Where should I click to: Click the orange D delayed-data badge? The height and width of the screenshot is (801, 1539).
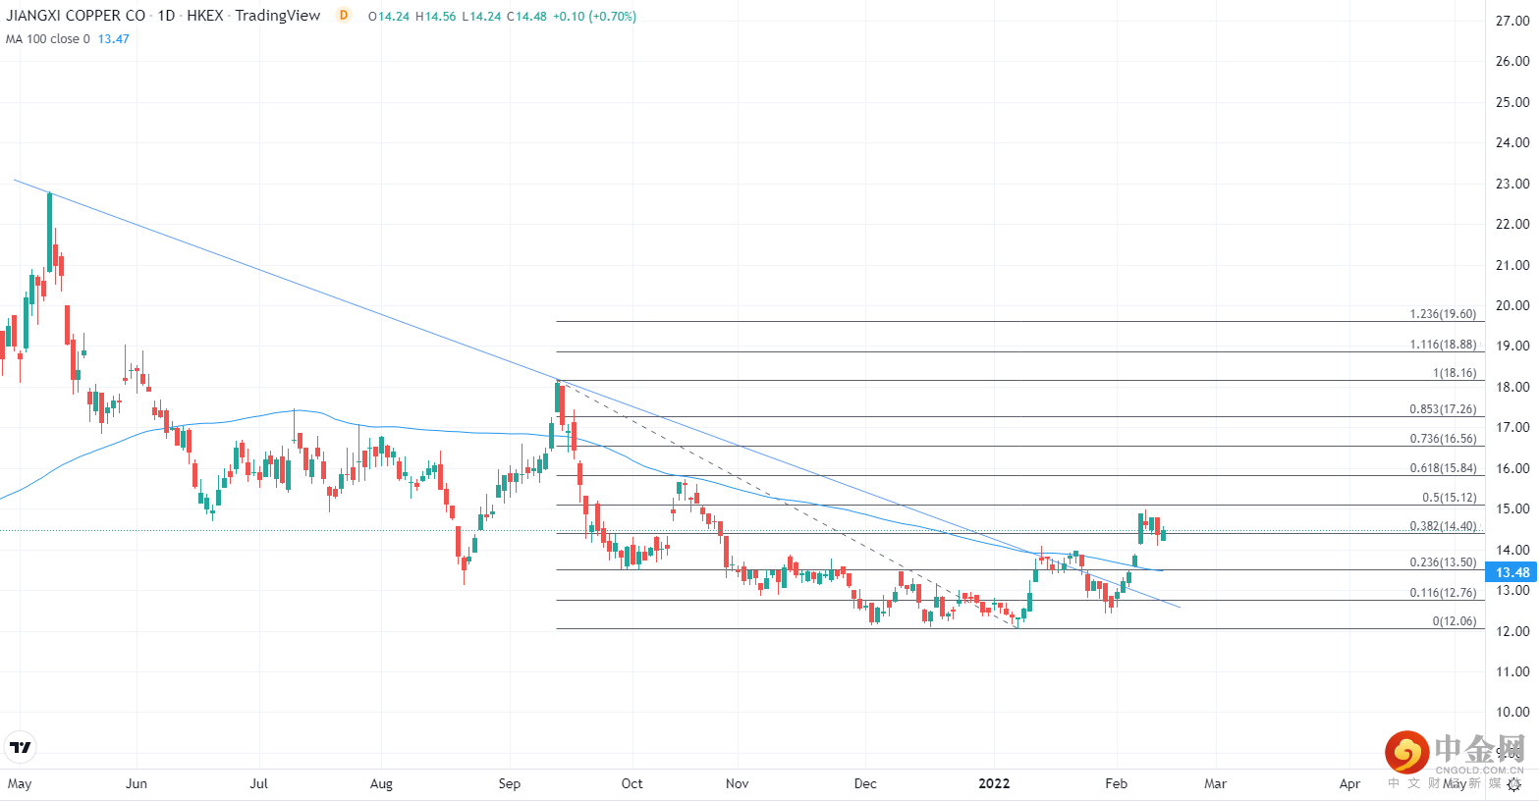coord(343,16)
